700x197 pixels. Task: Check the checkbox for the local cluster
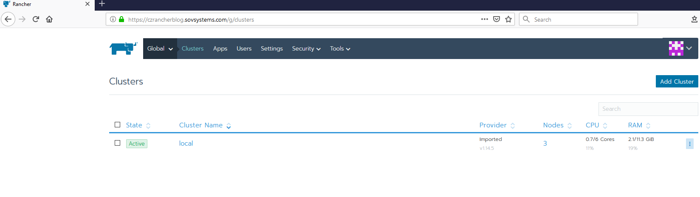118,143
